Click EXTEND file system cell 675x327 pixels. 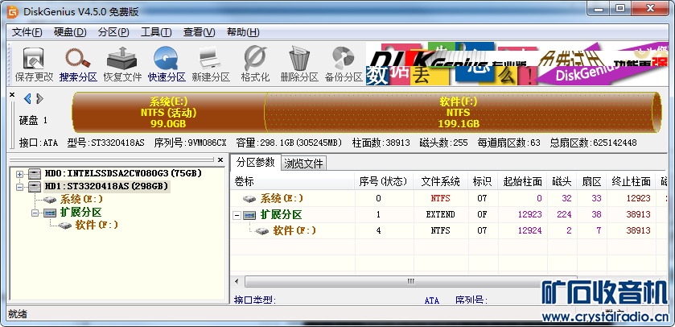(x=440, y=214)
